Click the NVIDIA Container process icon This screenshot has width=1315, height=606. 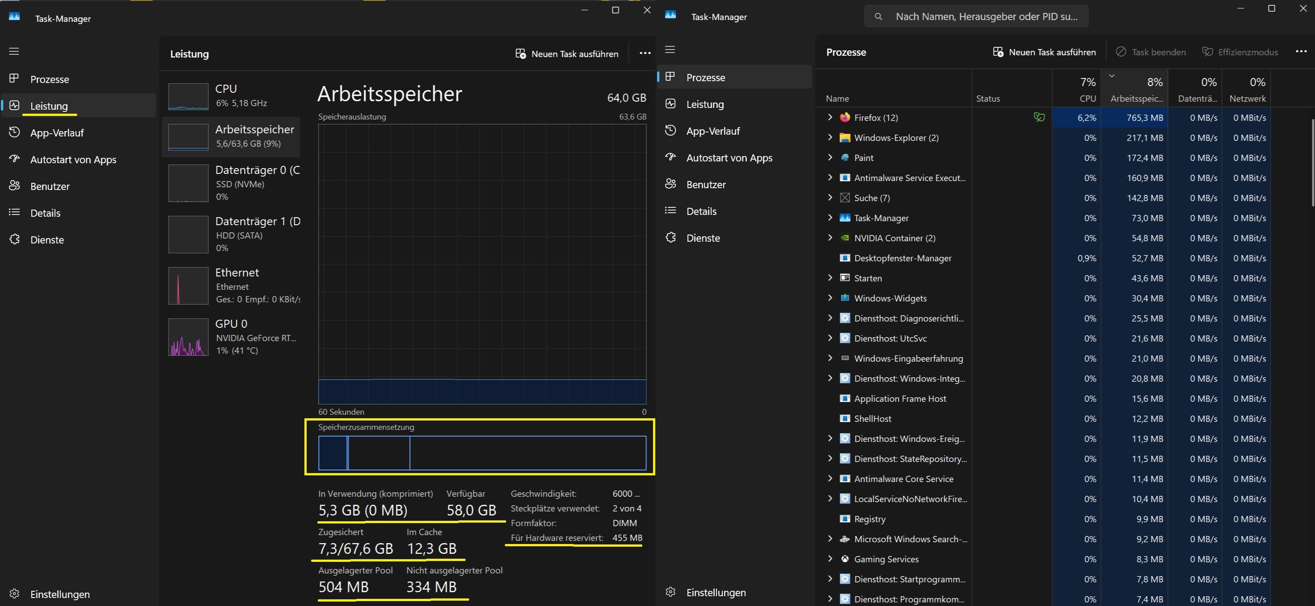click(x=845, y=238)
